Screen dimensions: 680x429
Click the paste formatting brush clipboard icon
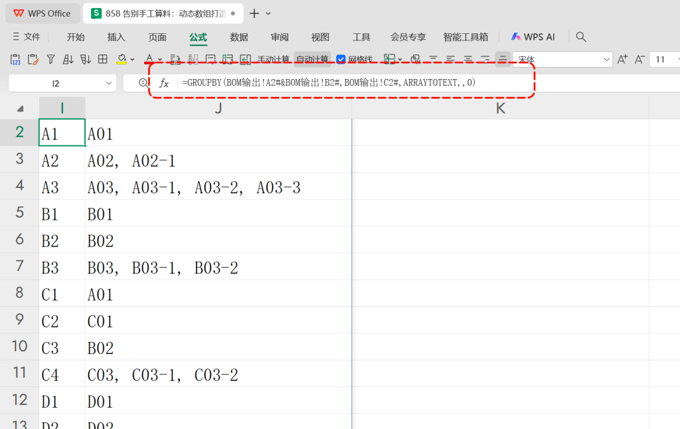(x=33, y=59)
